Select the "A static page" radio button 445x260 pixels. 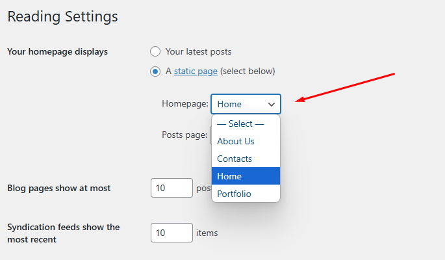click(155, 71)
